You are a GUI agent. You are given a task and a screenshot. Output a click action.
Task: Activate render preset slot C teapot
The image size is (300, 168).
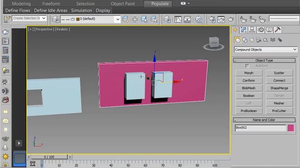point(262,19)
